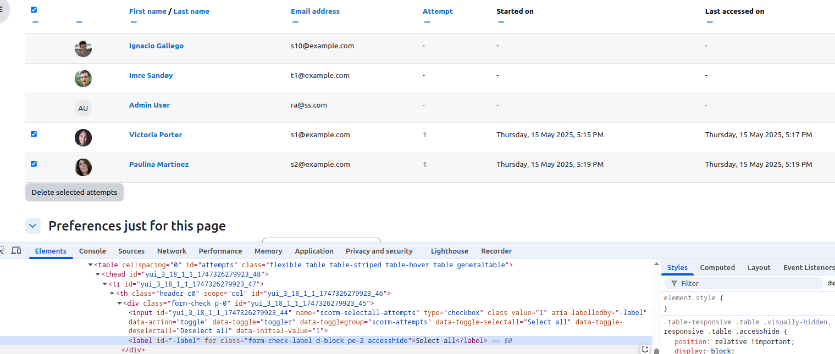The image size is (835, 354).
Task: Select the highlighted label Select all node
Action: point(327,341)
